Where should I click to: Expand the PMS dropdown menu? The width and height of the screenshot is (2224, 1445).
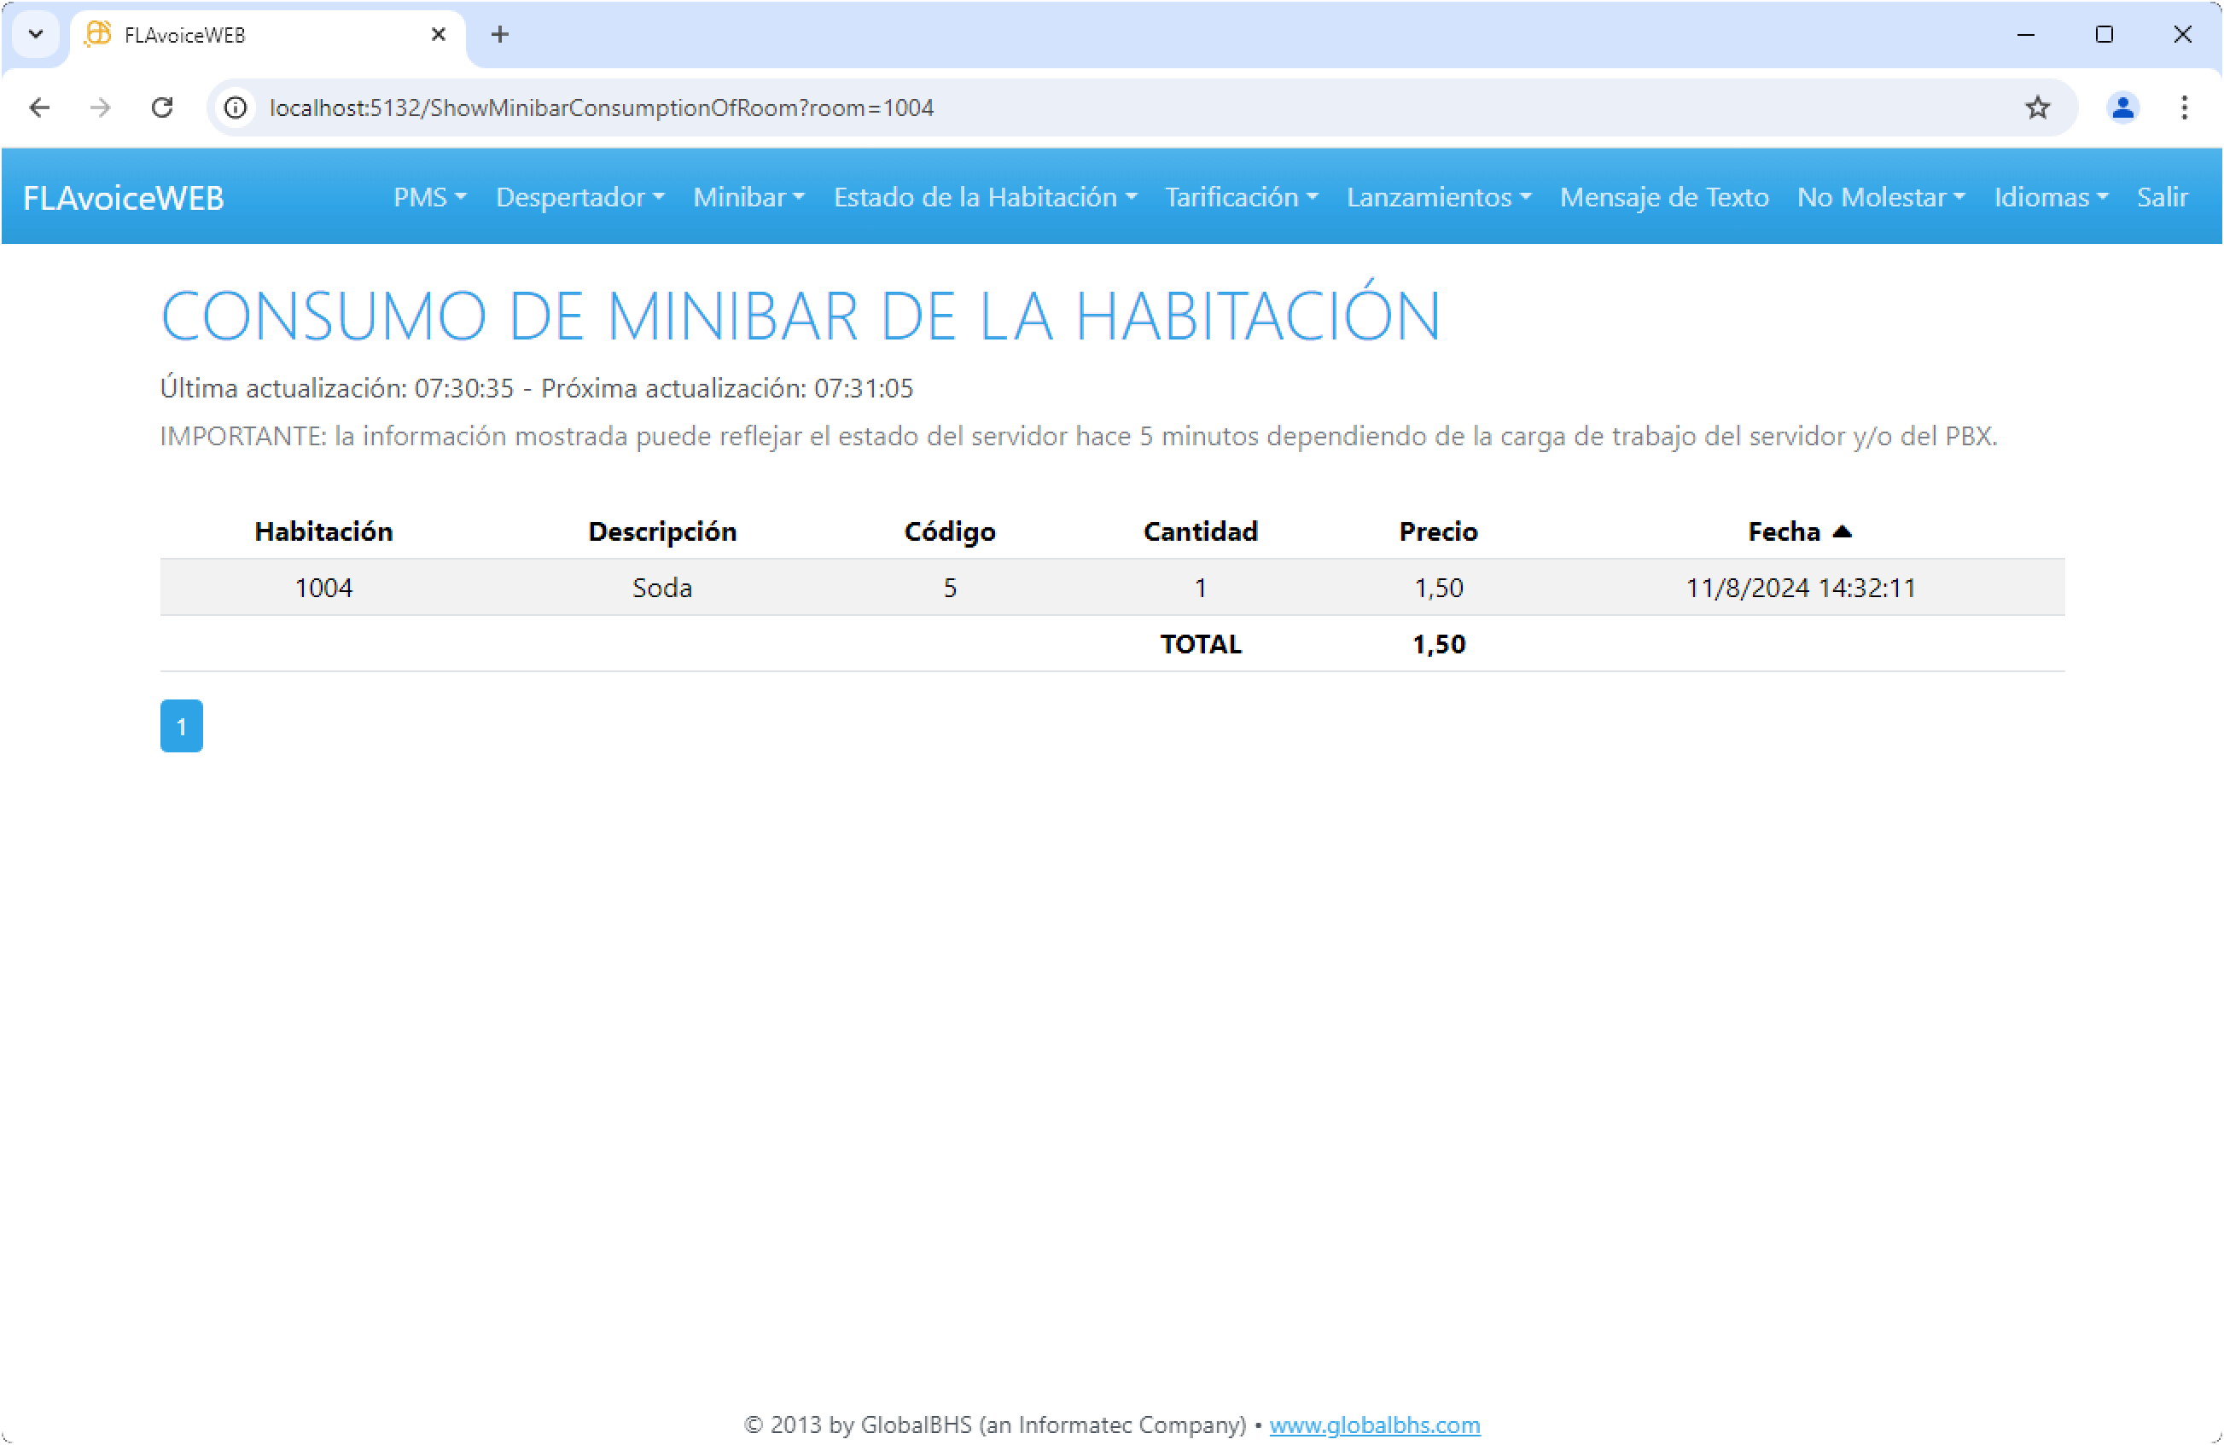pyautogui.click(x=429, y=197)
